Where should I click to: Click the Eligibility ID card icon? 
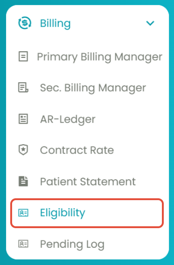(x=23, y=213)
